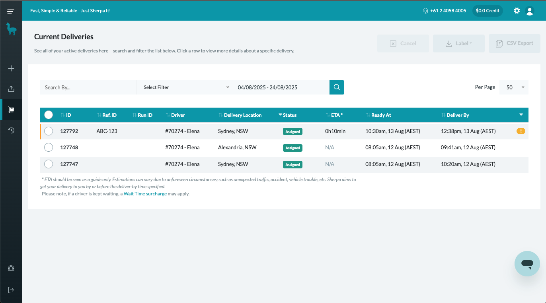Viewport: 546px width, 303px height.
Task: Change the Per Page count dropdown
Action: pos(514,87)
